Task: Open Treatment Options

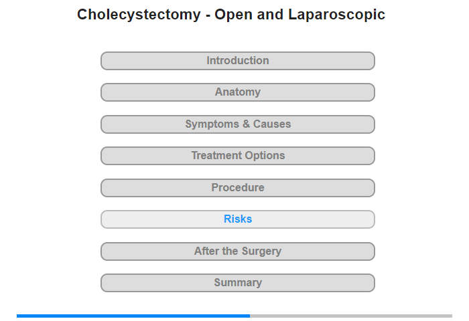Action: tap(238, 156)
